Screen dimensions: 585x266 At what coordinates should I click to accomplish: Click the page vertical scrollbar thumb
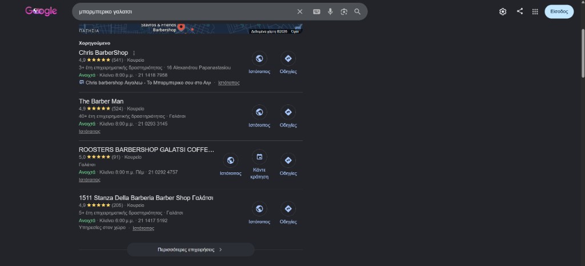point(582,52)
